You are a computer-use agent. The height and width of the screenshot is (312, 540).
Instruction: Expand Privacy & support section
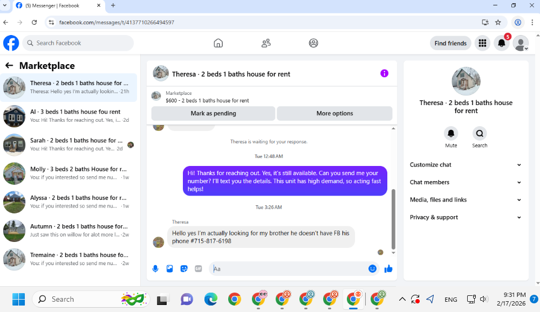pyautogui.click(x=466, y=217)
